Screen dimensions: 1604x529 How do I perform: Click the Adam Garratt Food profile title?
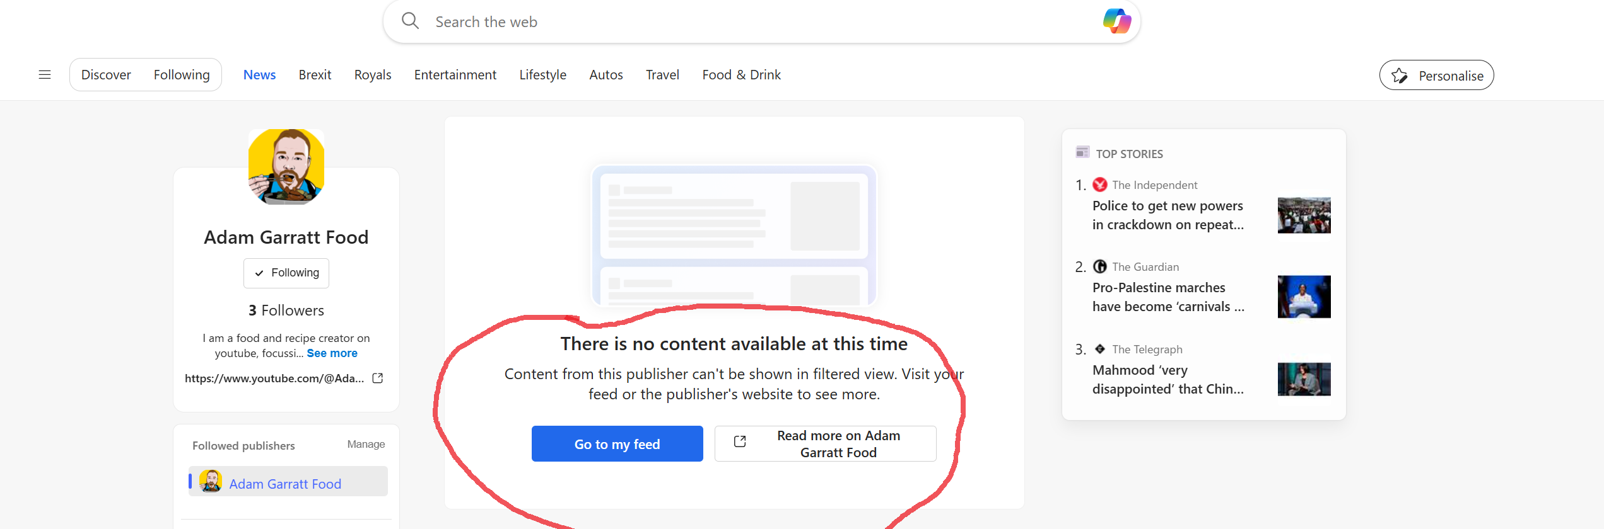tap(286, 237)
